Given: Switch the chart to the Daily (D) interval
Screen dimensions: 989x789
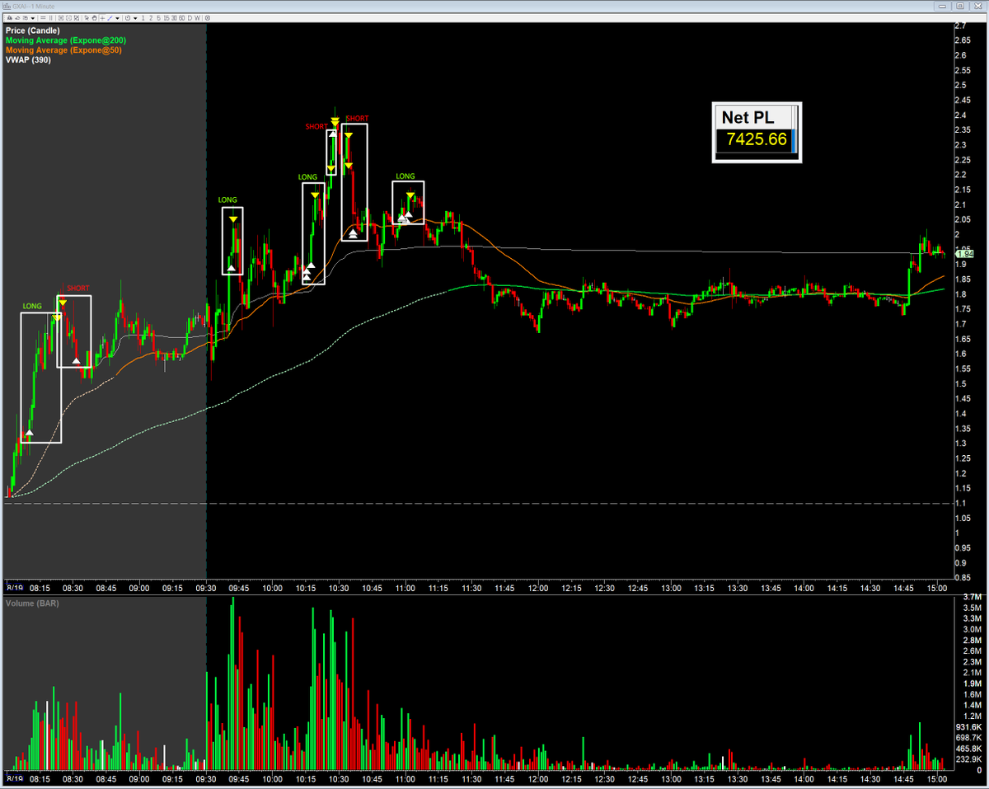Looking at the screenshot, I should (x=190, y=18).
